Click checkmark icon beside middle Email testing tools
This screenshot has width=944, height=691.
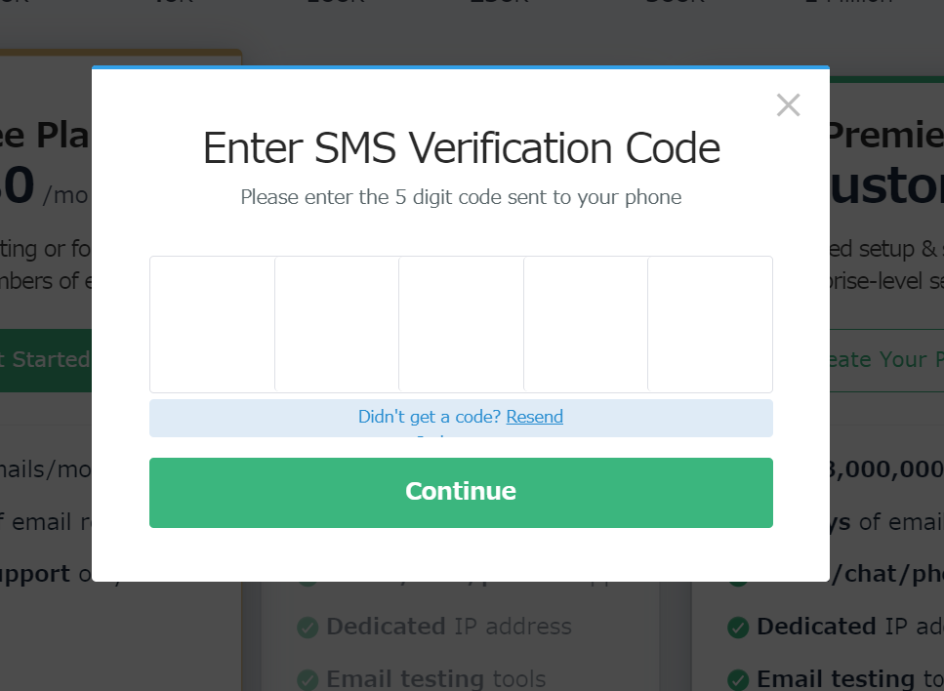(x=308, y=680)
